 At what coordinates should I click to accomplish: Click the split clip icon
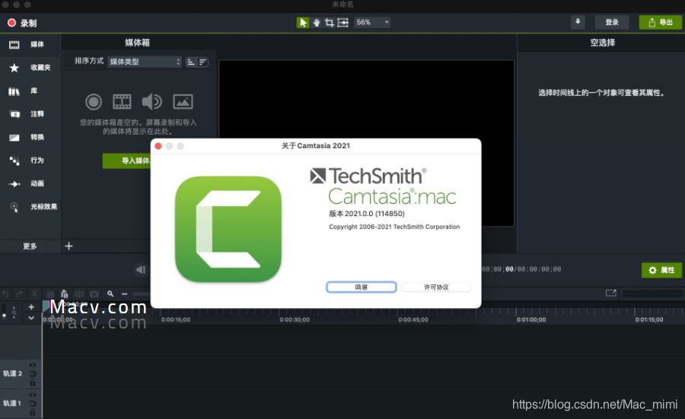[x=79, y=294]
